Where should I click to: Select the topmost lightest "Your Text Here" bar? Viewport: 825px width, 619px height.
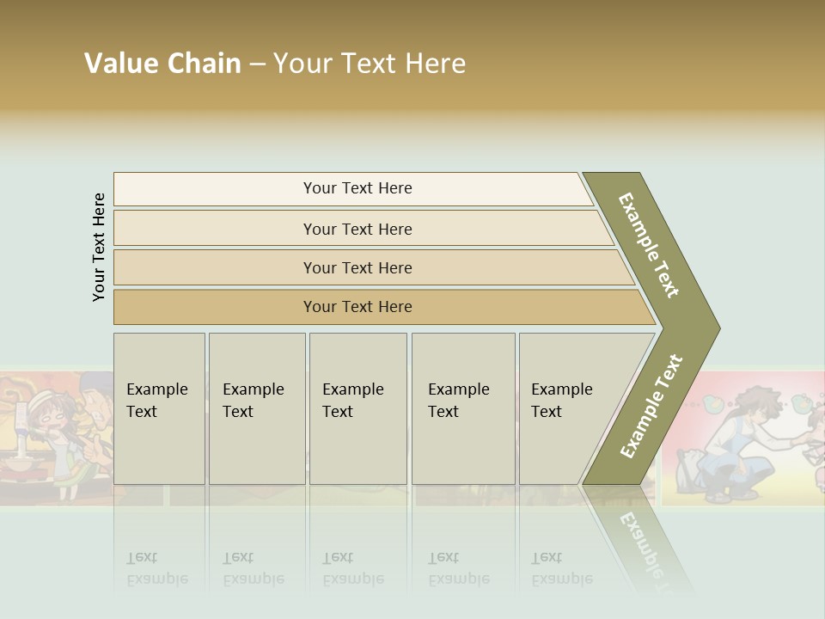[357, 188]
